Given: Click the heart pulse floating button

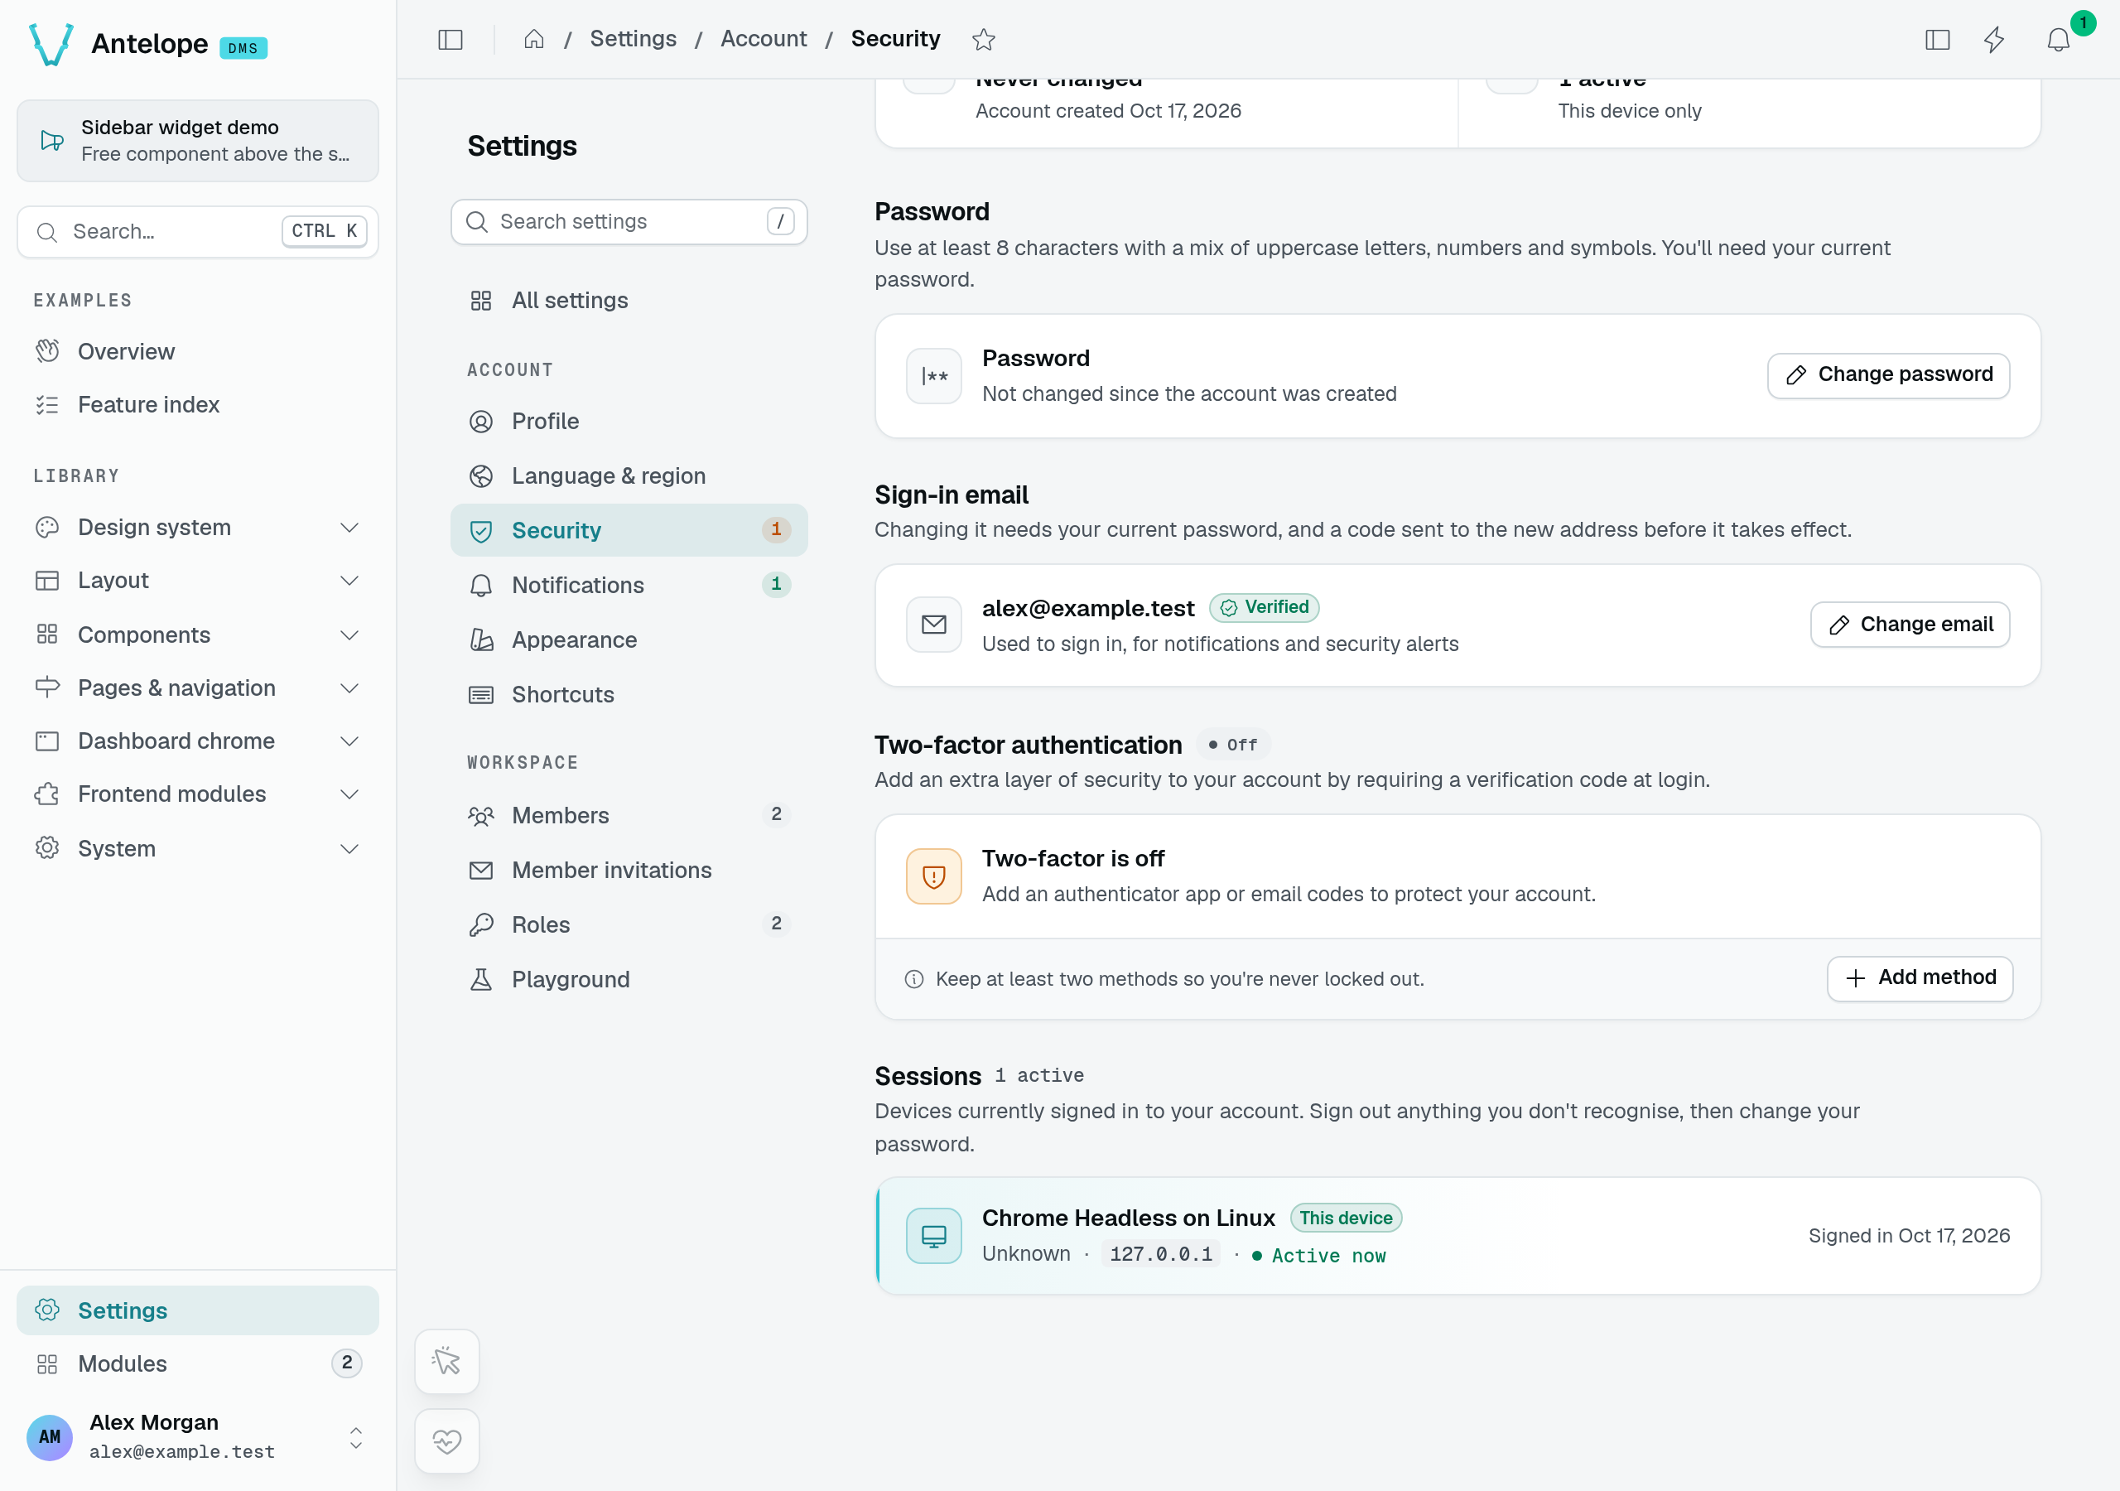Looking at the screenshot, I should tap(447, 1440).
